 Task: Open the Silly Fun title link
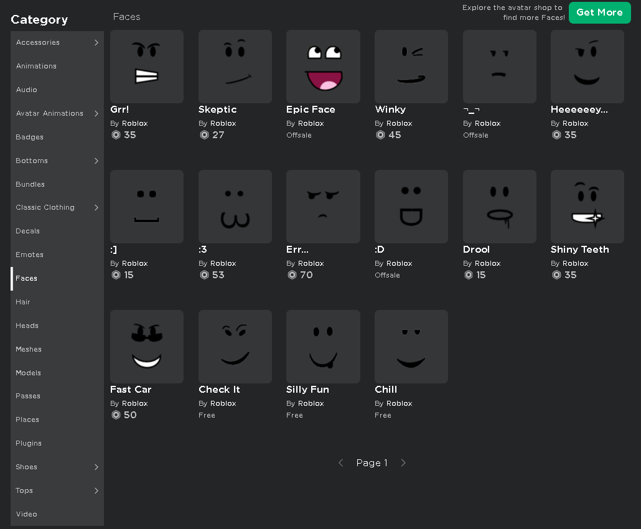308,390
